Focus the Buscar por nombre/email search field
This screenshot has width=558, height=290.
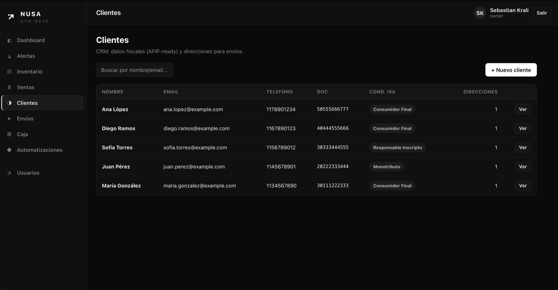tap(135, 70)
